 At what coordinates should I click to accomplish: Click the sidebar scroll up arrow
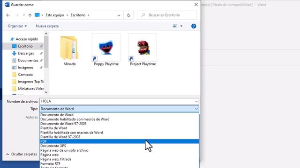(x=46, y=34)
